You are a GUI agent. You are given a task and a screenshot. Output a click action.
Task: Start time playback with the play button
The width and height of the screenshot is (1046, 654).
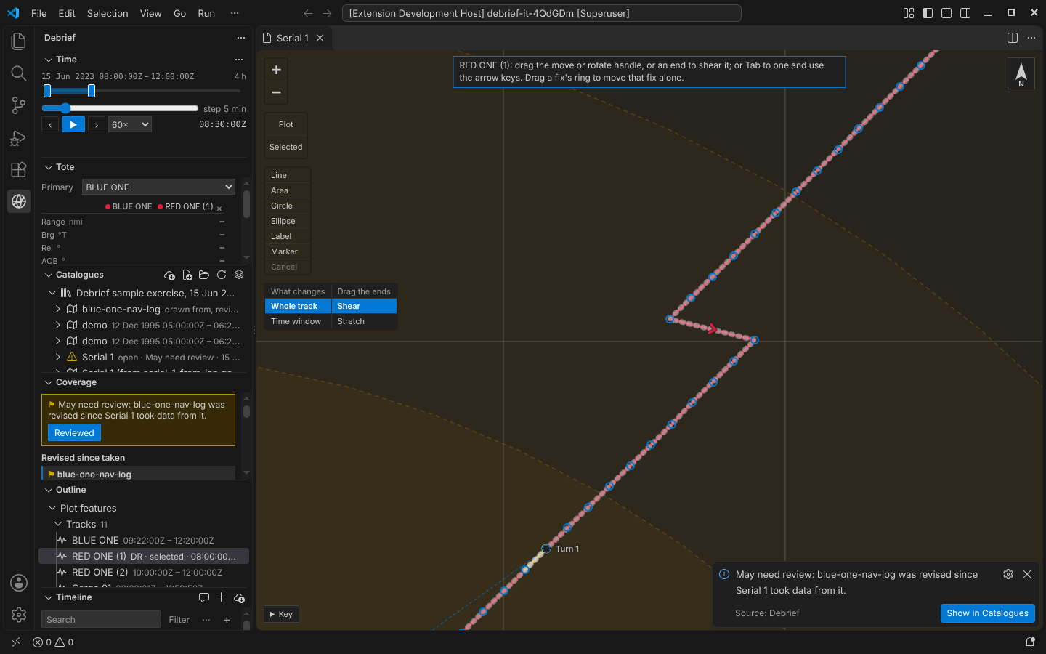73,125
